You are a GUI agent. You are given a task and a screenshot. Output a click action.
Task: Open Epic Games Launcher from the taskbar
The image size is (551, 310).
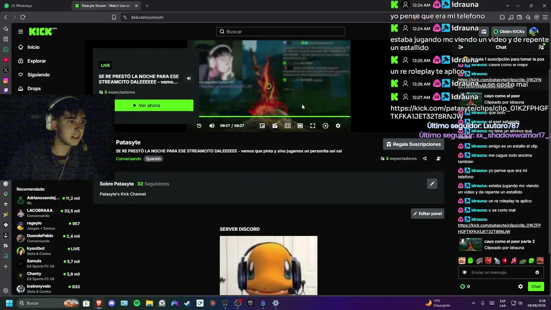pyautogui.click(x=251, y=303)
